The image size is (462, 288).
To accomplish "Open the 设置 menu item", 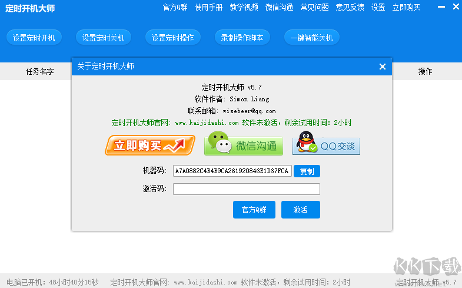I will (378, 8).
